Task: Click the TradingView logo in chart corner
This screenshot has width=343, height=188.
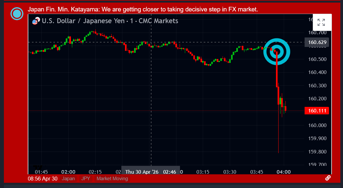Action: [x=37, y=167]
